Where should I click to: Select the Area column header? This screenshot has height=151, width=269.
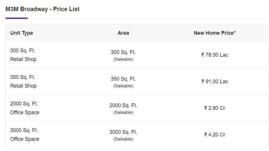click(x=123, y=33)
